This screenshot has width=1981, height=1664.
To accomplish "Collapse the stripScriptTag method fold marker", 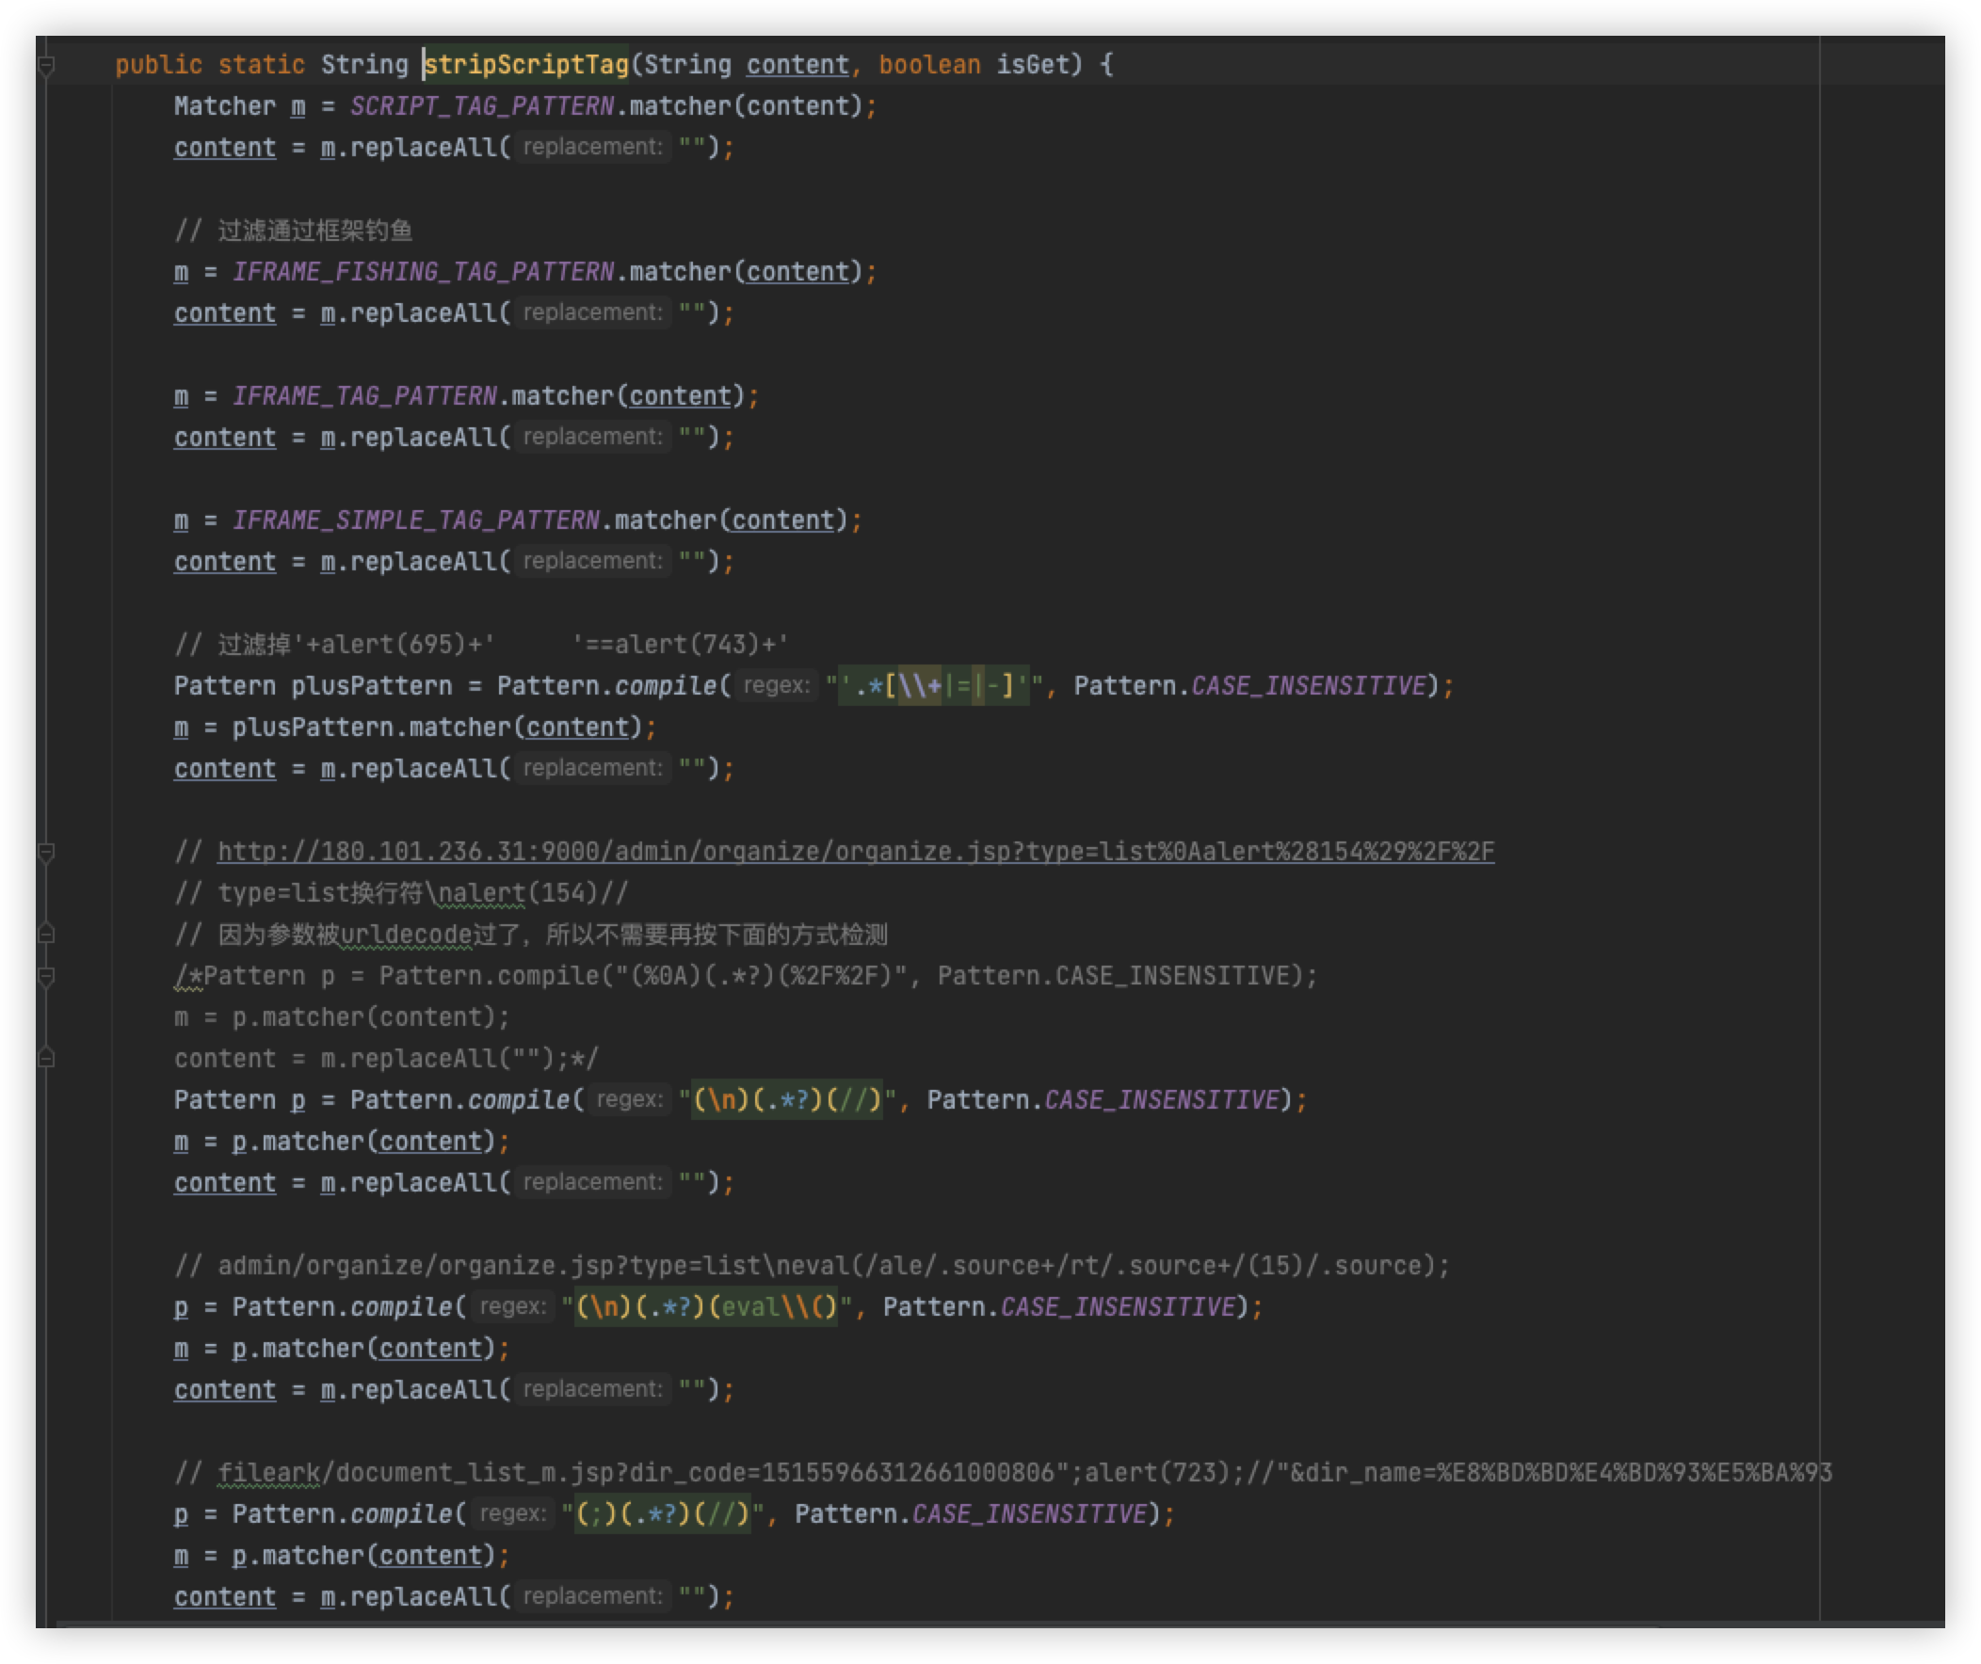I will point(46,65).
